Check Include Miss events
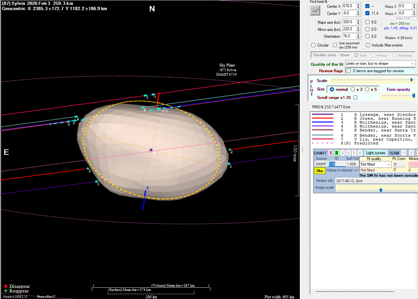 368,45
